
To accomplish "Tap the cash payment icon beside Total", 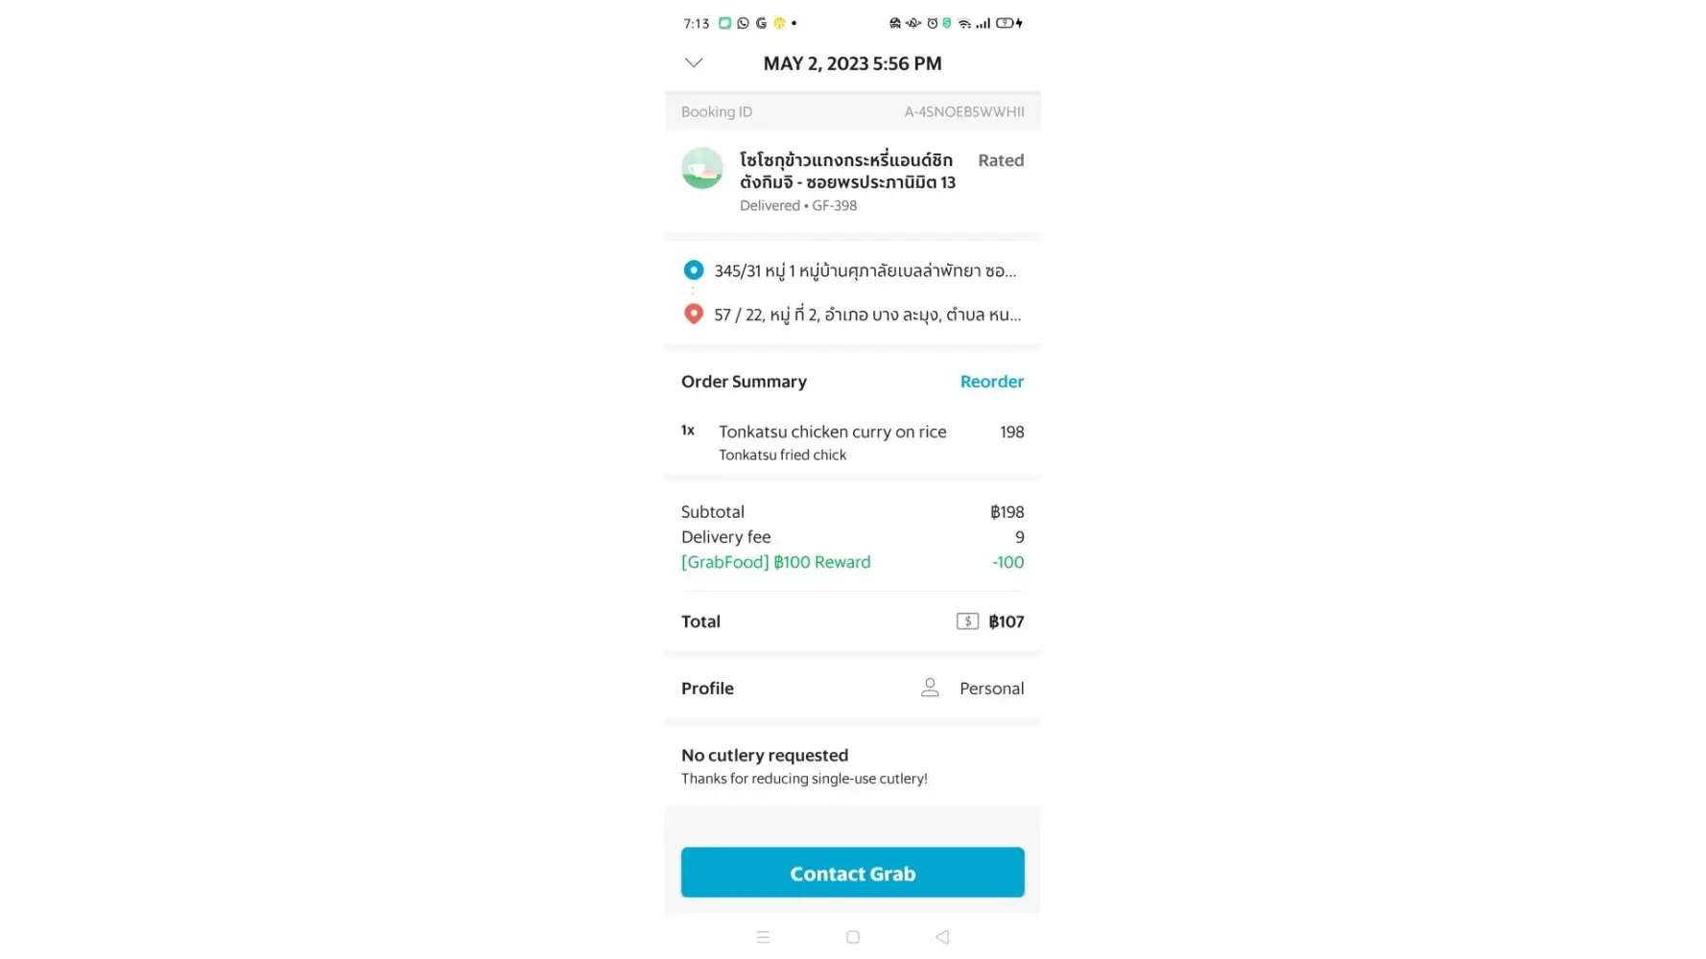I will click(966, 621).
